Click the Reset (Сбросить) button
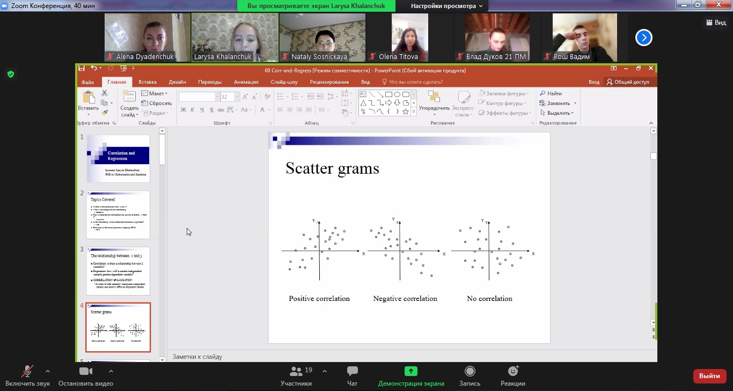Image resolution: width=733 pixels, height=391 pixels. coord(157,103)
